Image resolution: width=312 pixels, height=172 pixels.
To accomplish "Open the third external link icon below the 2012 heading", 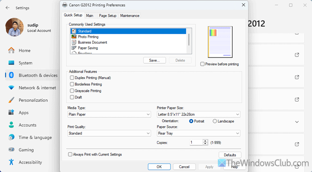I will (x=297, y=99).
